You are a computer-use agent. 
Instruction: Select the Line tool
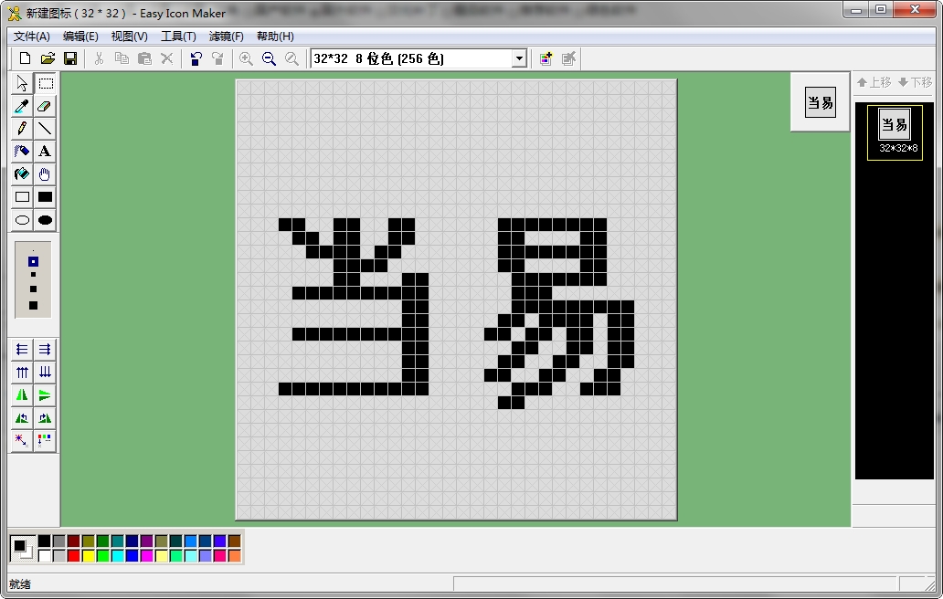(43, 128)
